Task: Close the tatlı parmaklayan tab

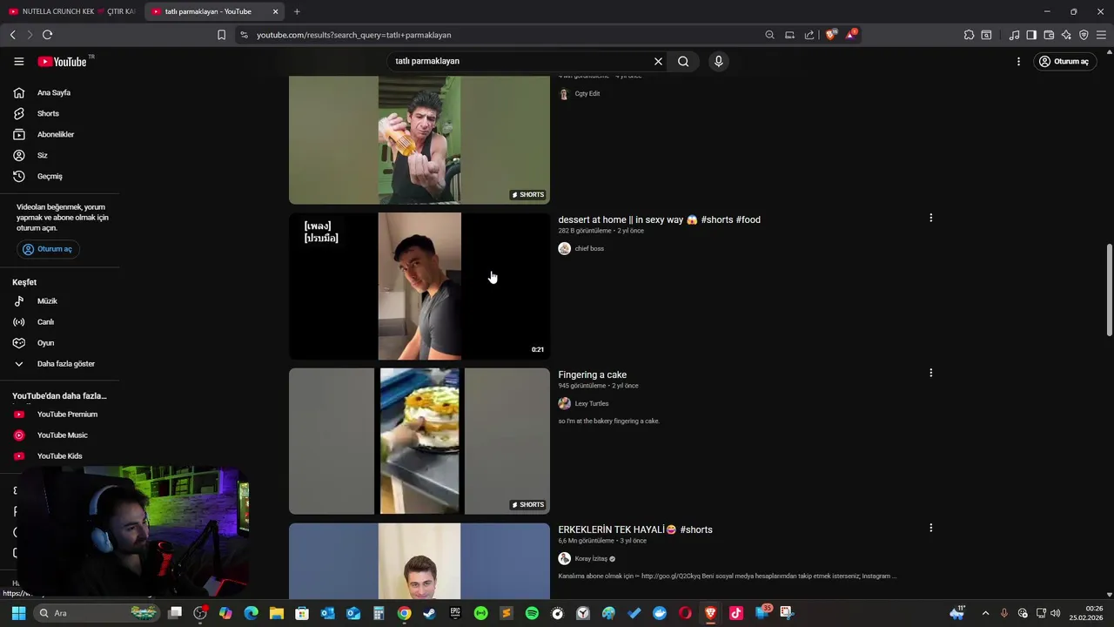Action: point(275,11)
